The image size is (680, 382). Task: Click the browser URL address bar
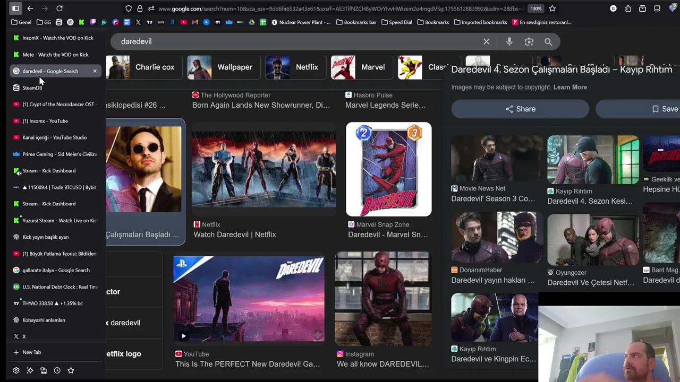pos(340,8)
